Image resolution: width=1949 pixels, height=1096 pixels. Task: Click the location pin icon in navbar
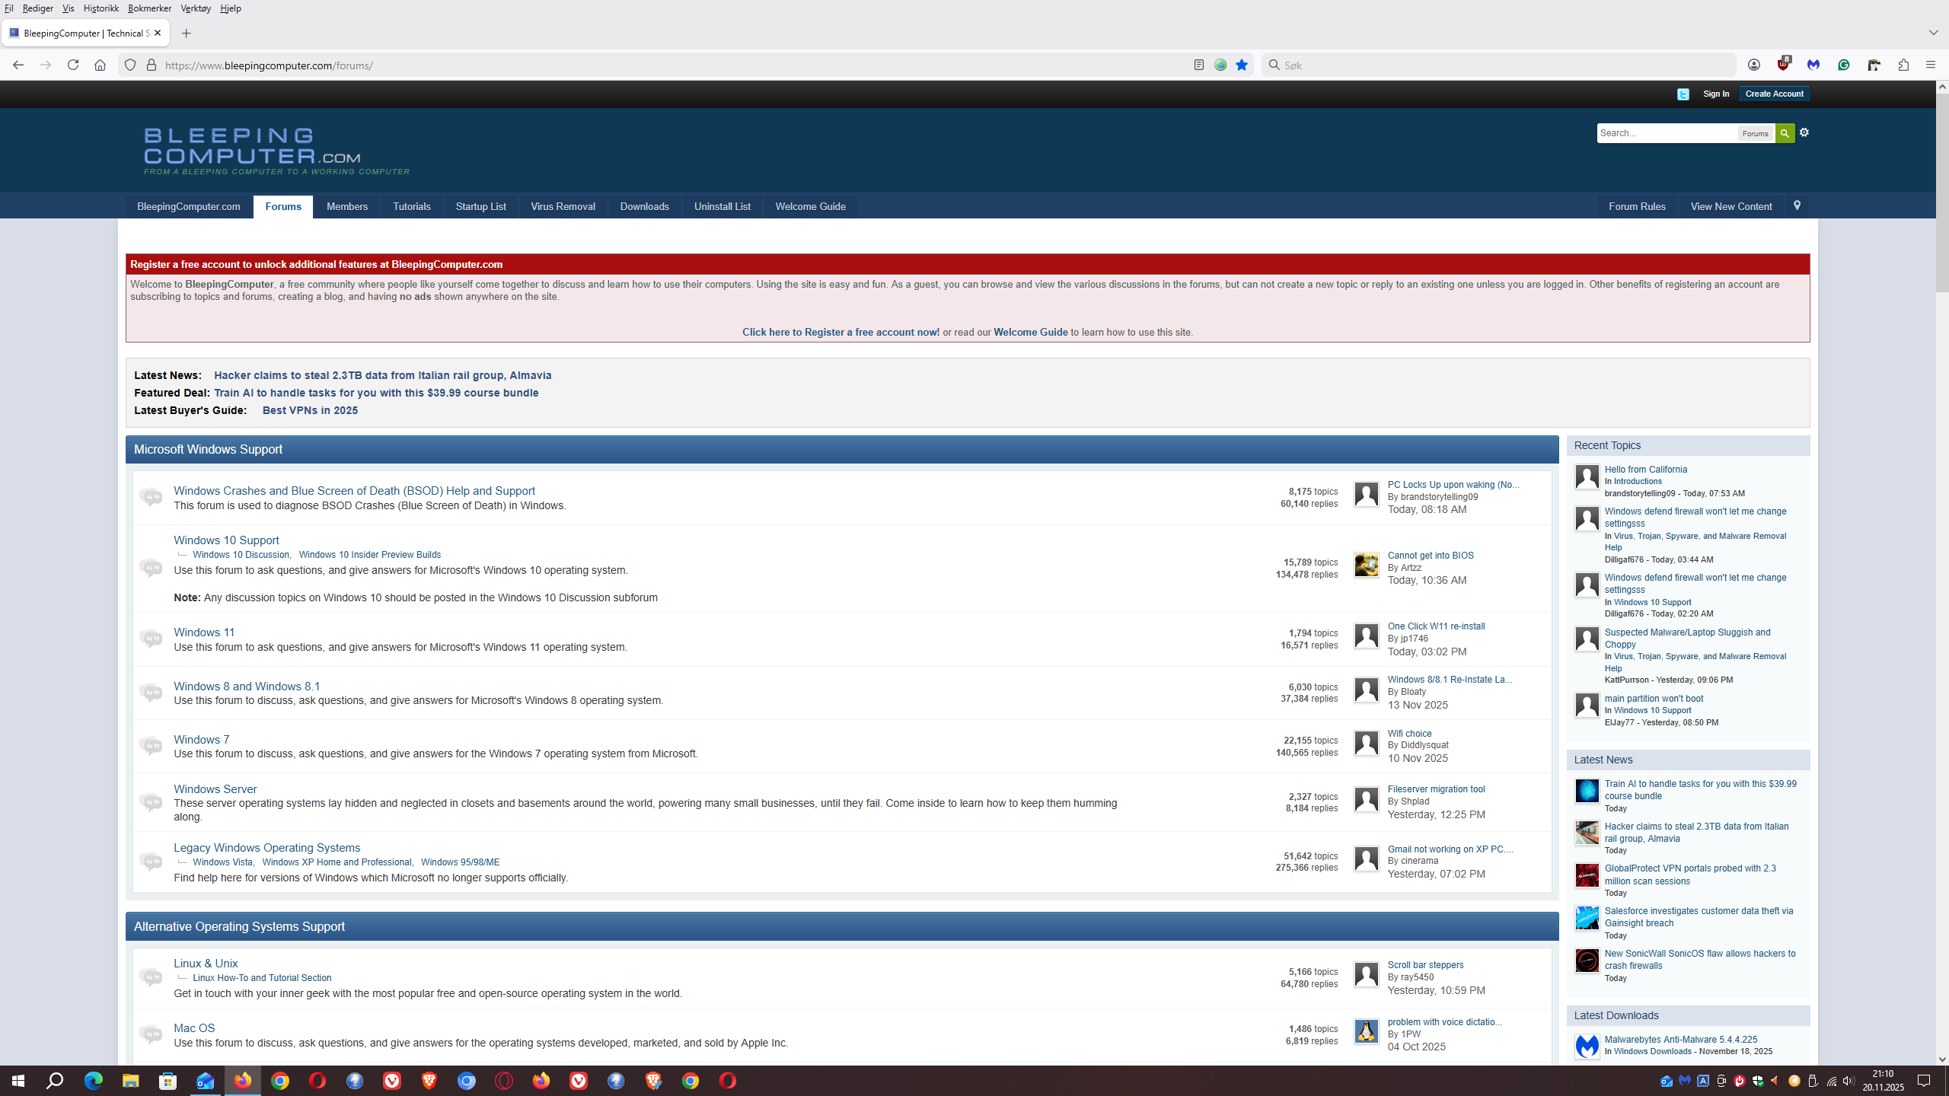1797,206
